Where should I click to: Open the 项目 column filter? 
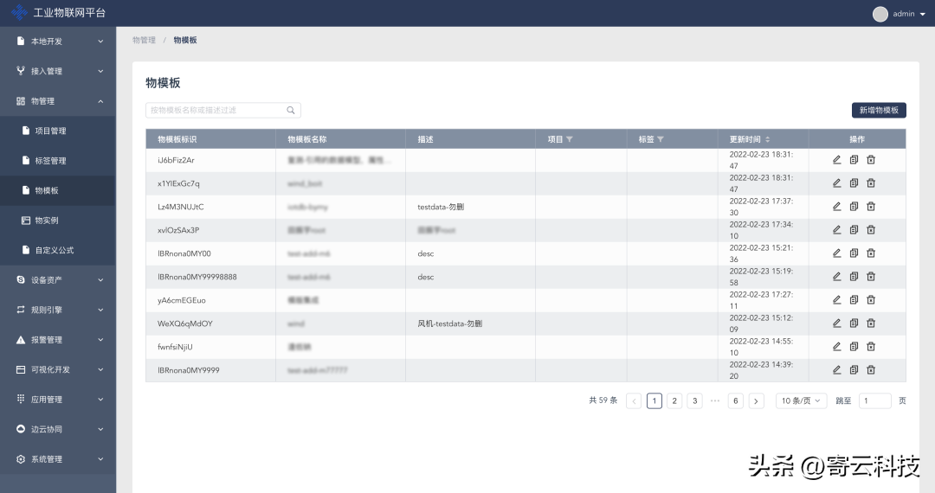point(570,139)
